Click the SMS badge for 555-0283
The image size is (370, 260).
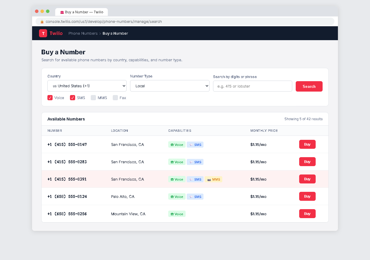195,162
